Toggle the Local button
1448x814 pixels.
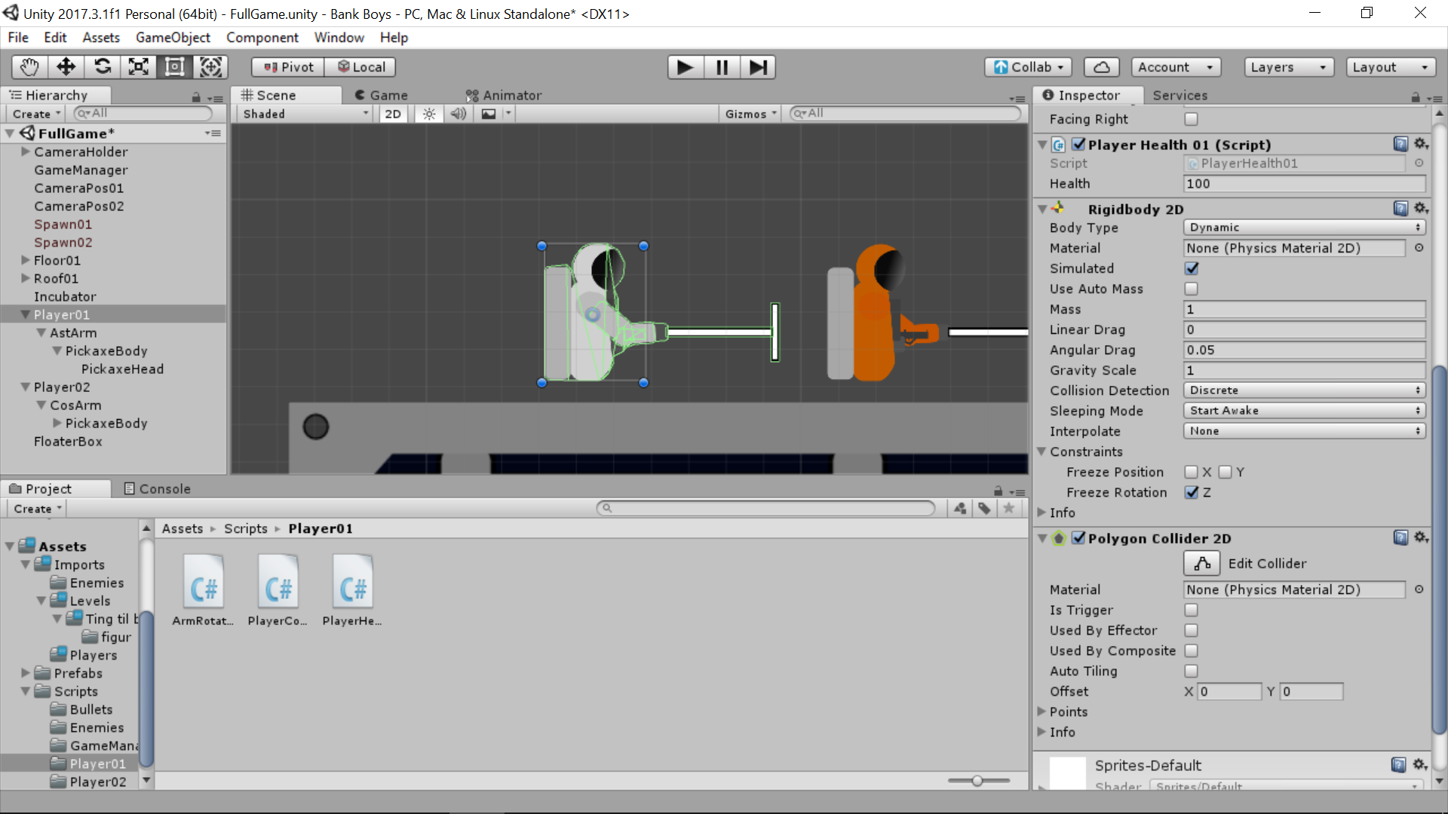(360, 67)
